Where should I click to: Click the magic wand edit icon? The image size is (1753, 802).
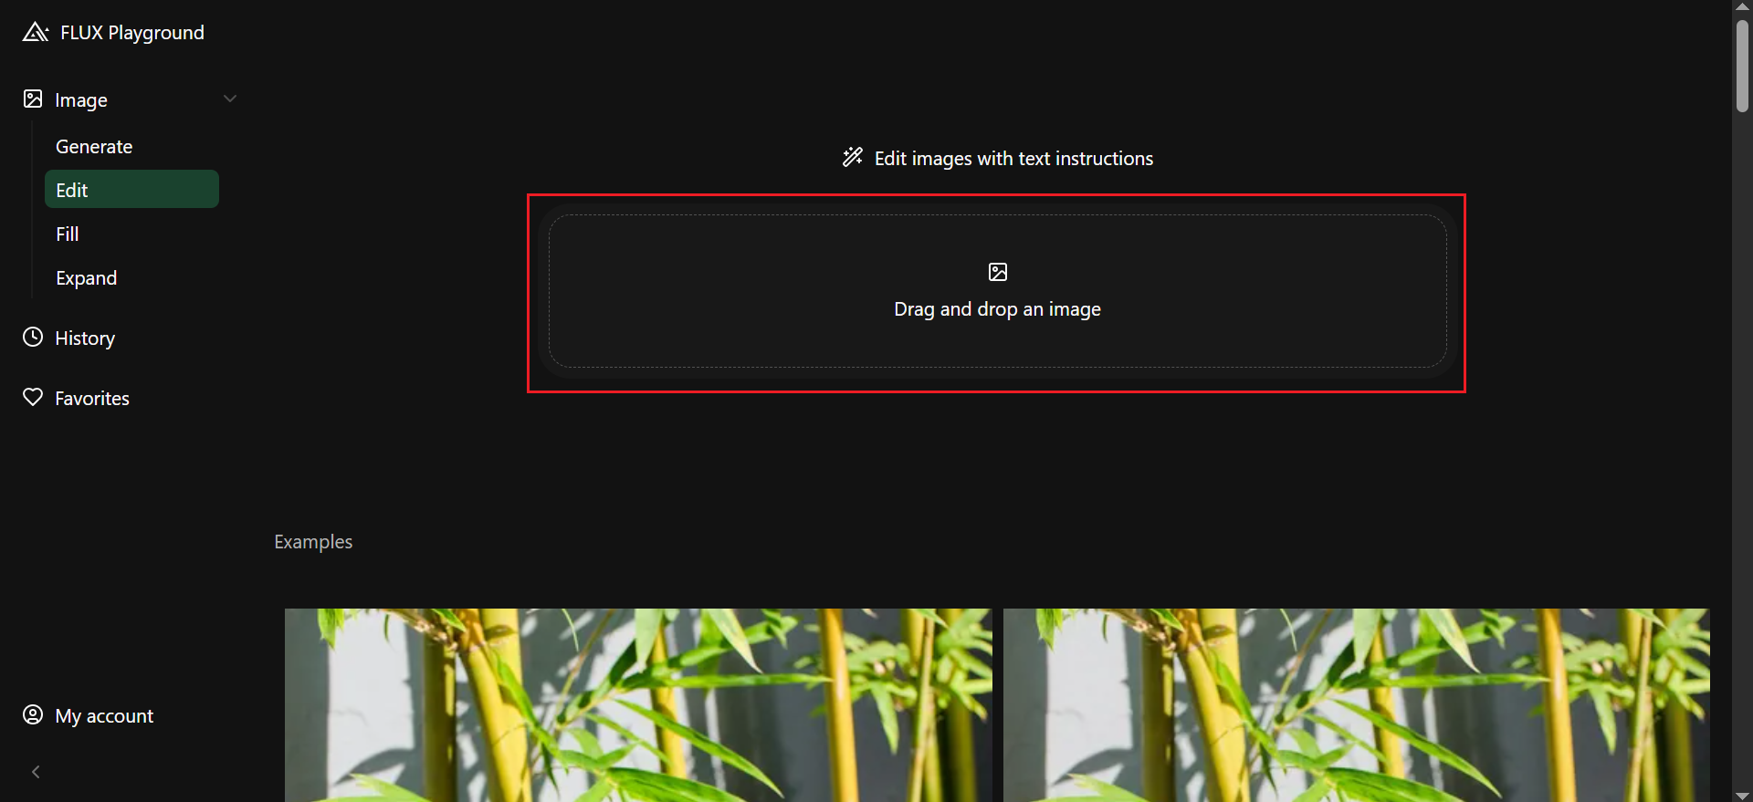853,157
